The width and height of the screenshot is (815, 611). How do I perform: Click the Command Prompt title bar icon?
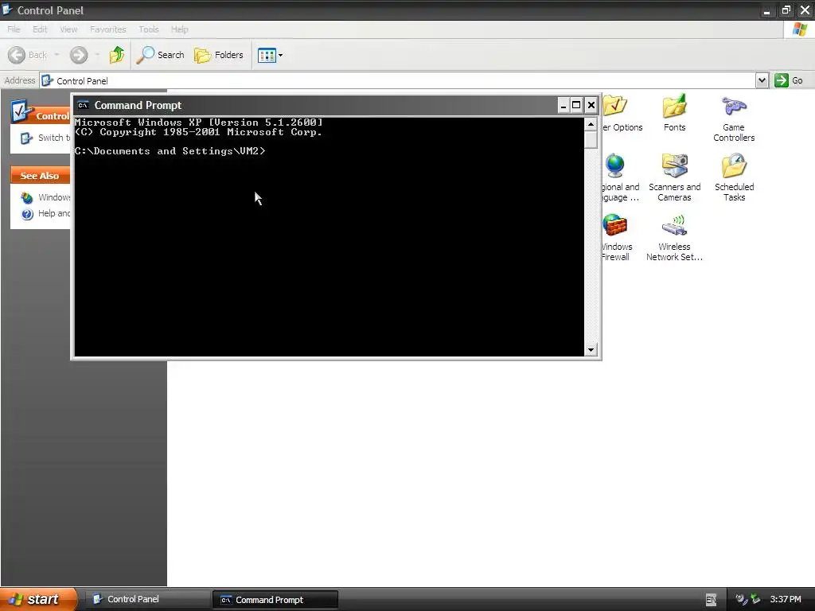pyautogui.click(x=83, y=105)
